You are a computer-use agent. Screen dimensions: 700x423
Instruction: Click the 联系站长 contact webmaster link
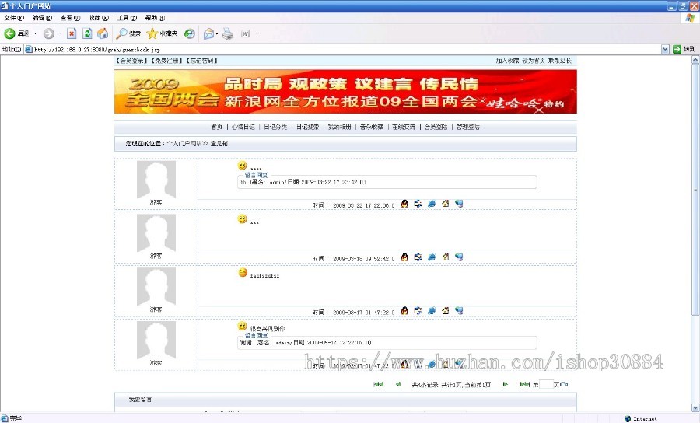click(x=560, y=61)
